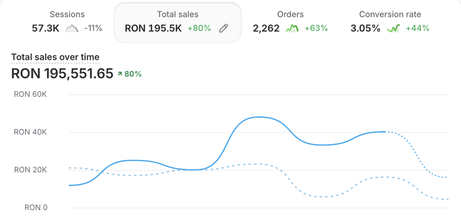Screen dimensions: 461x219
Task: Click the 3.05% conversion rate value
Action: click(x=365, y=28)
